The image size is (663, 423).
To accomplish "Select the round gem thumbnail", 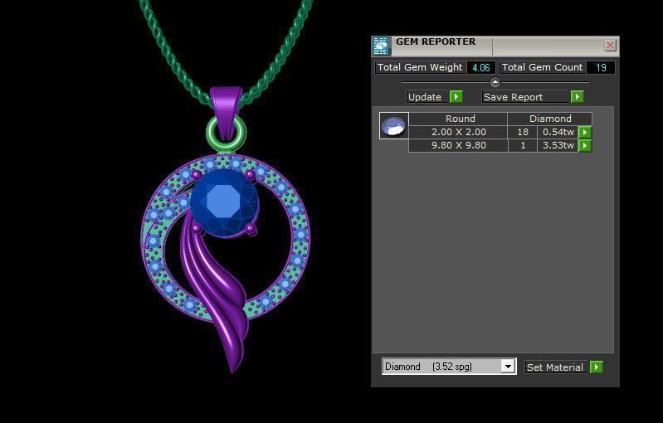I will 393,125.
